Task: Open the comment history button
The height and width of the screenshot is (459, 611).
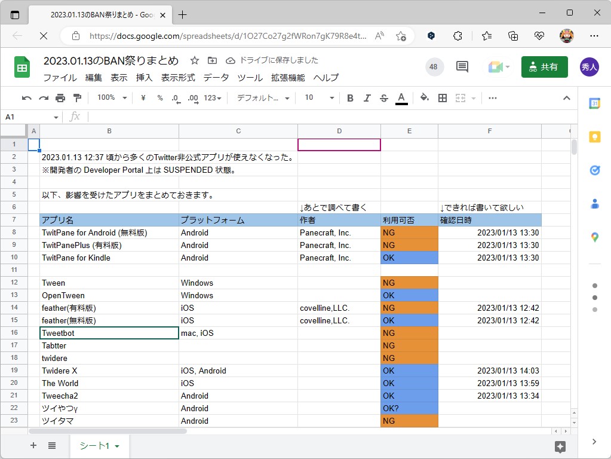Action: click(x=462, y=67)
